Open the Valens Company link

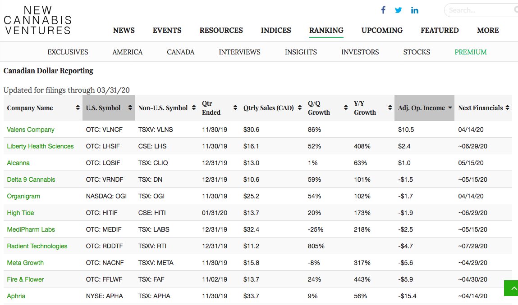pos(31,130)
